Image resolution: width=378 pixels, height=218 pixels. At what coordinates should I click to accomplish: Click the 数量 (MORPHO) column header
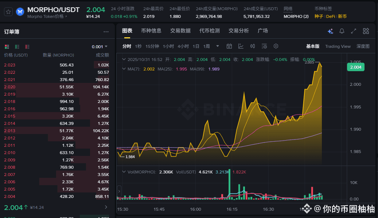[x=58, y=55]
